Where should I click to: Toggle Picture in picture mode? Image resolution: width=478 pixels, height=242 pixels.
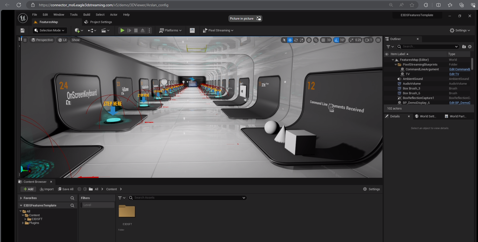point(245,19)
